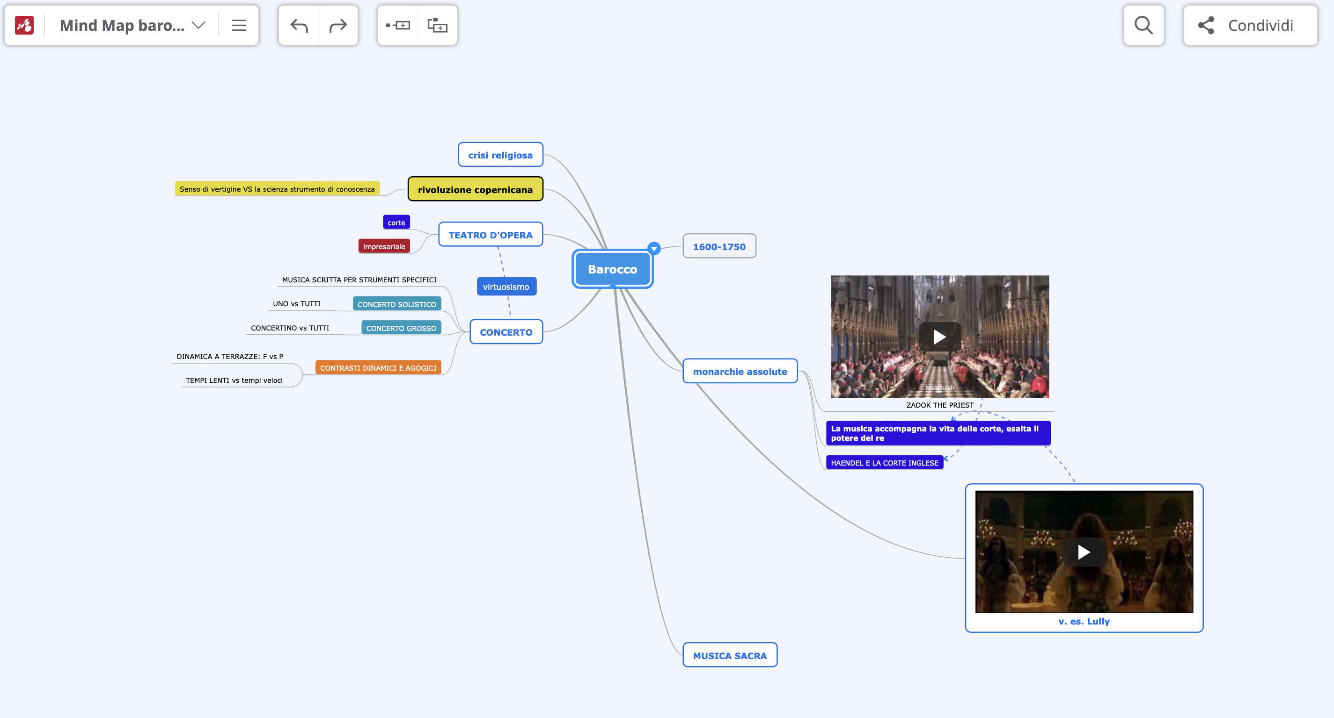This screenshot has height=718, width=1334.
Task: Select the CONCERTINO vs TUTTI text
Action: coord(289,328)
